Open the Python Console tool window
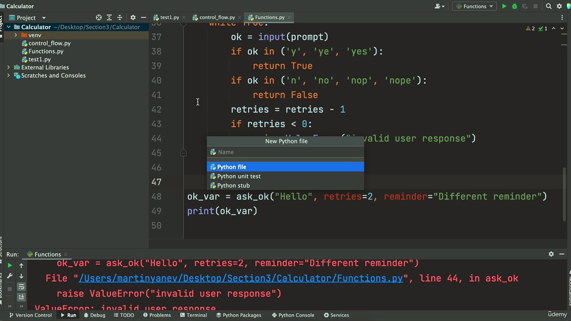571x321 pixels. (293, 315)
